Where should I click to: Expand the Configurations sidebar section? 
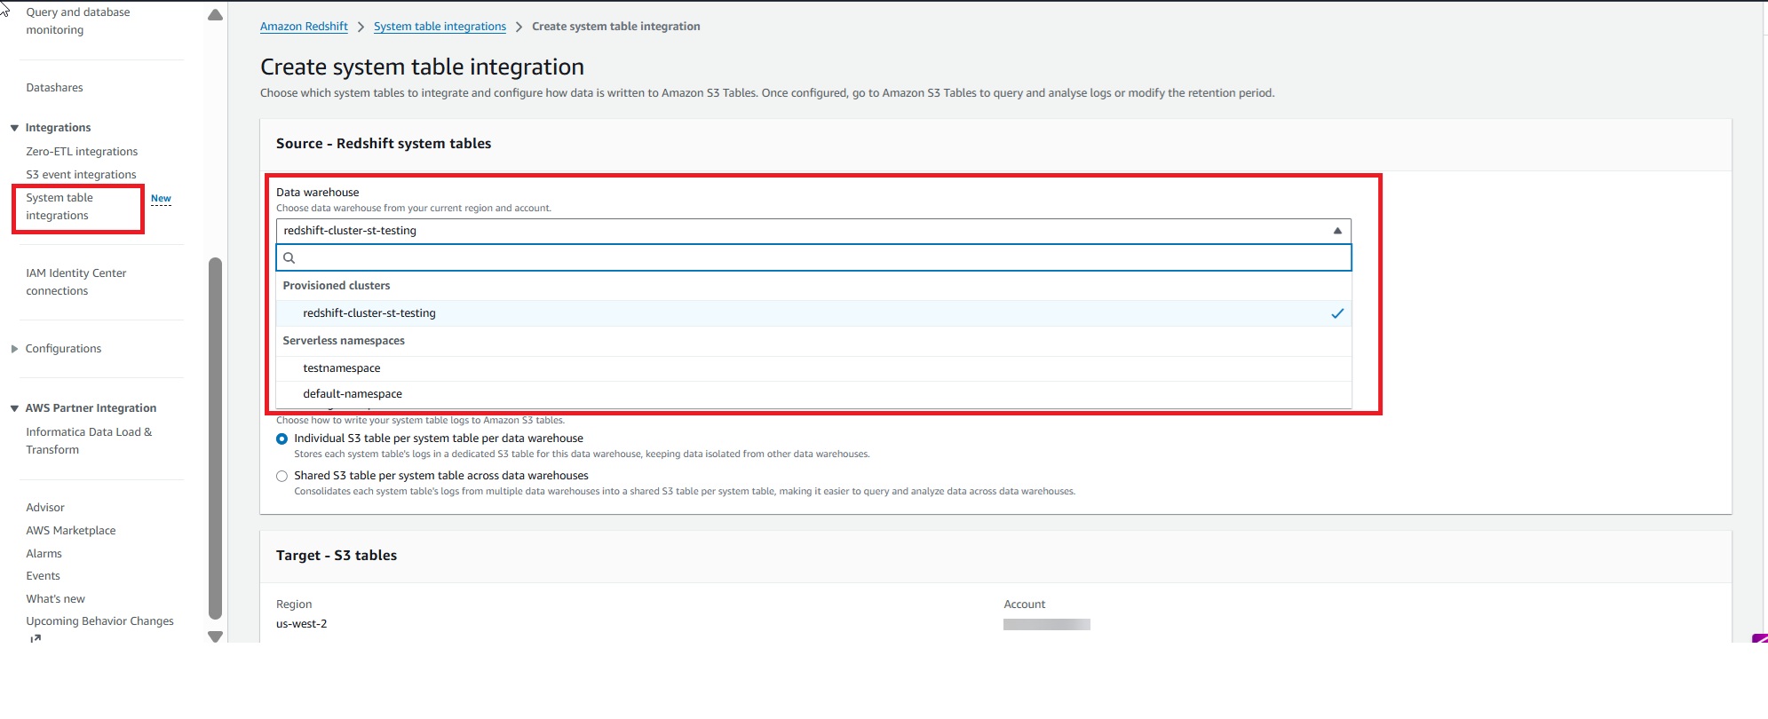point(14,349)
